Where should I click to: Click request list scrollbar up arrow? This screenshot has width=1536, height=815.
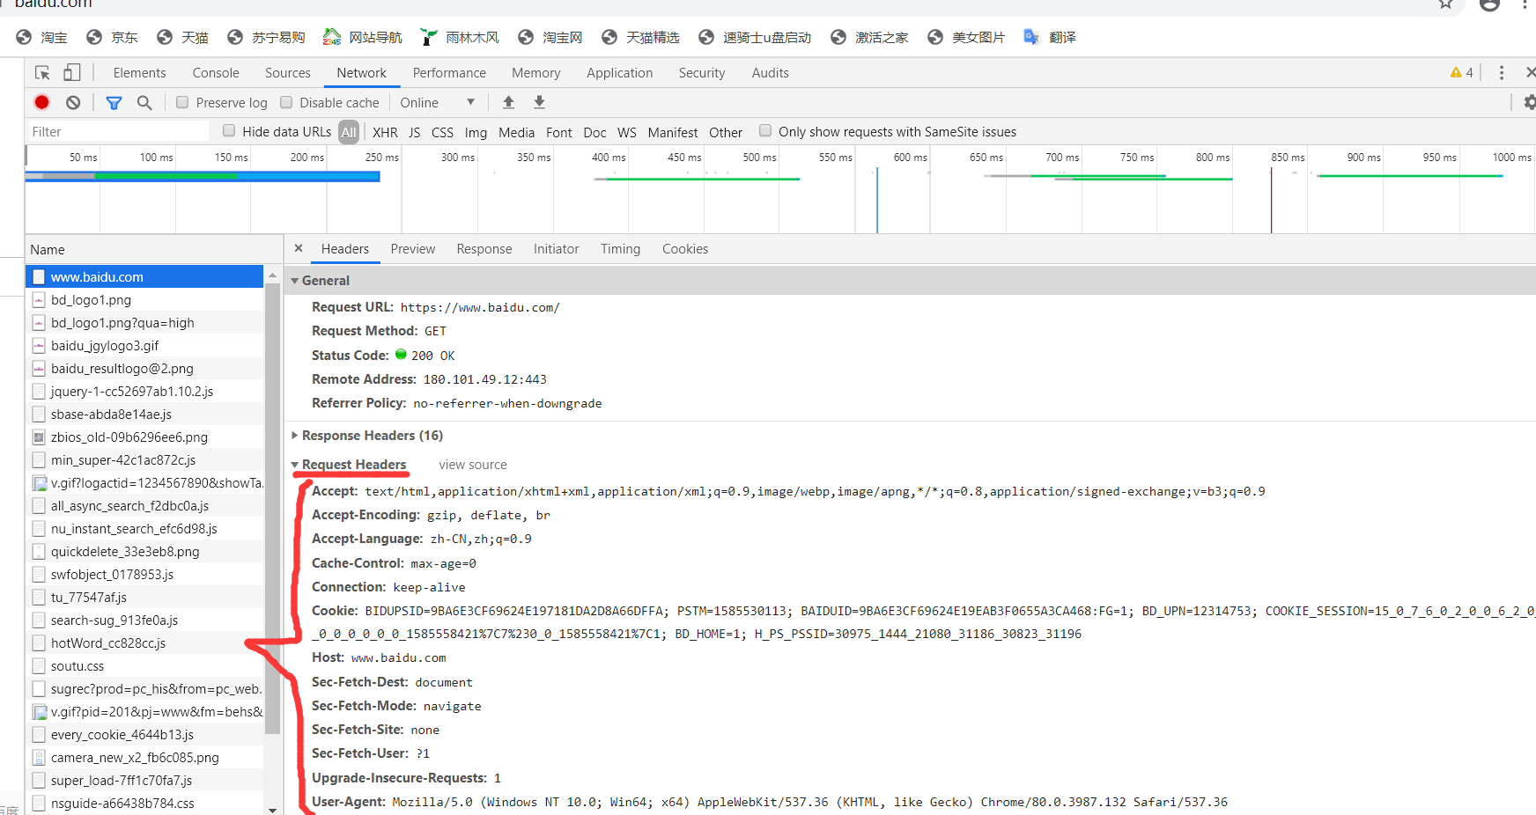[272, 274]
